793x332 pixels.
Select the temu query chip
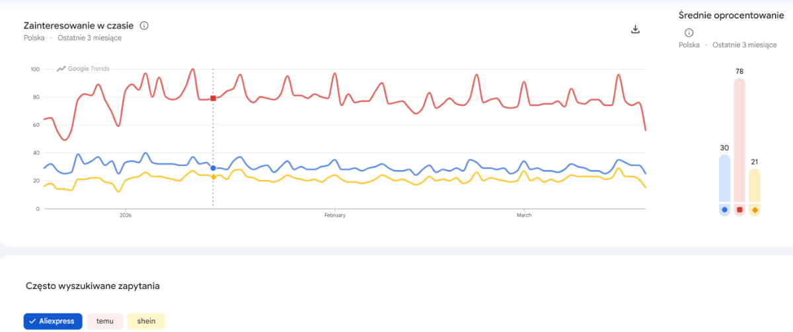[x=105, y=321]
